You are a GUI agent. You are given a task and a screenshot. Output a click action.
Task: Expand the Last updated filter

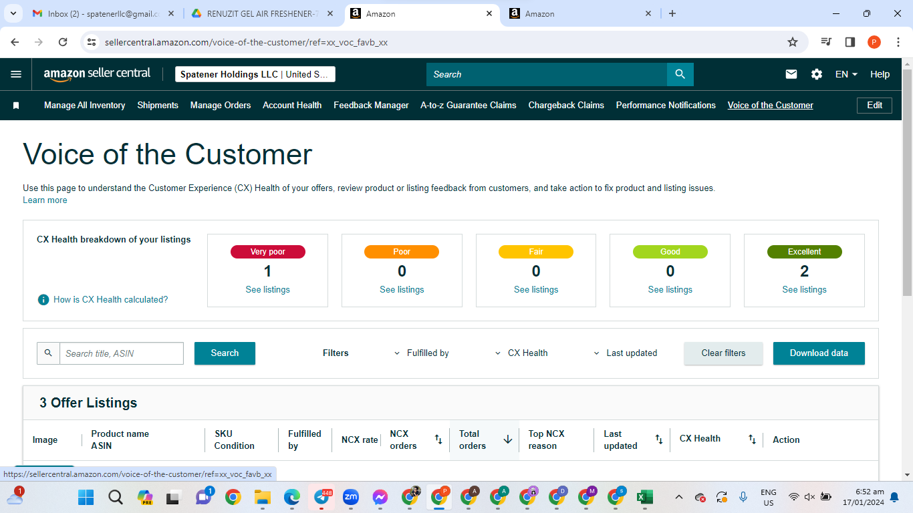626,353
